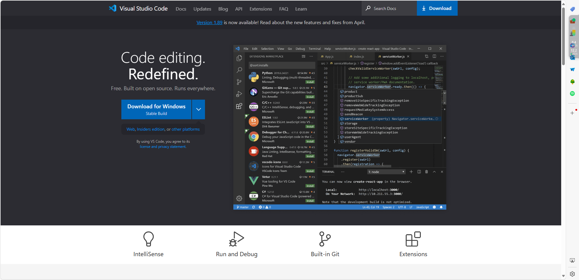The height and width of the screenshot is (280, 579).
Task: Click the split editor icon in hero screenshot
Action: (434, 56)
